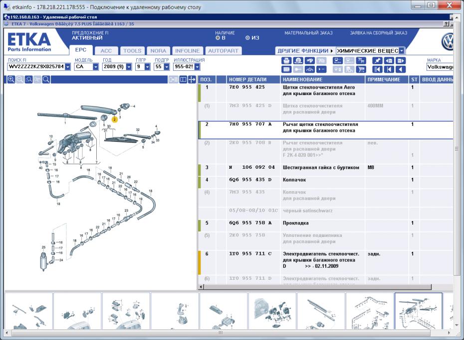
Task: Select the 'ИЗ' availability radio button
Action: click(x=247, y=38)
